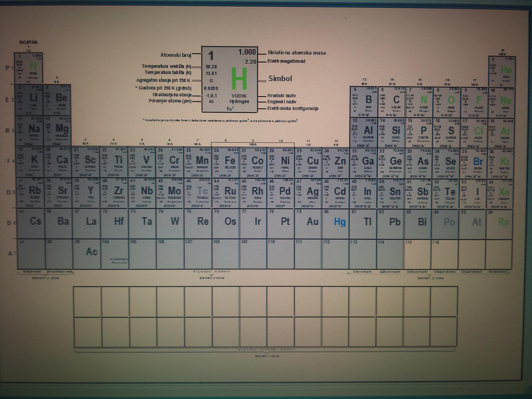The image size is (532, 399).
Task: Click the lanthanum La cell
Action: tap(87, 224)
